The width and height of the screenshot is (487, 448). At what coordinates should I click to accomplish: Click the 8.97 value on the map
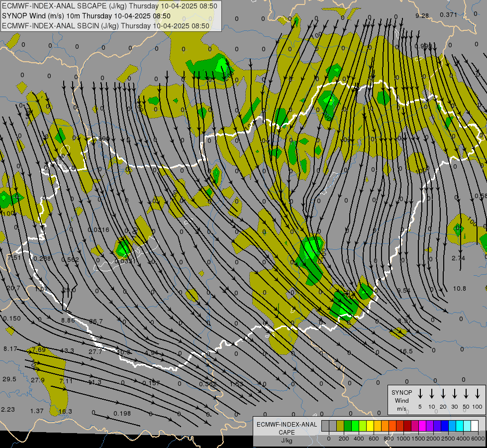tap(405, 321)
